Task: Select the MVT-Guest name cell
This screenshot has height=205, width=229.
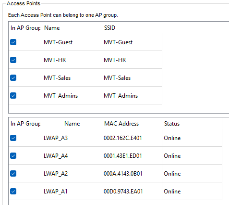Action: 72,42
